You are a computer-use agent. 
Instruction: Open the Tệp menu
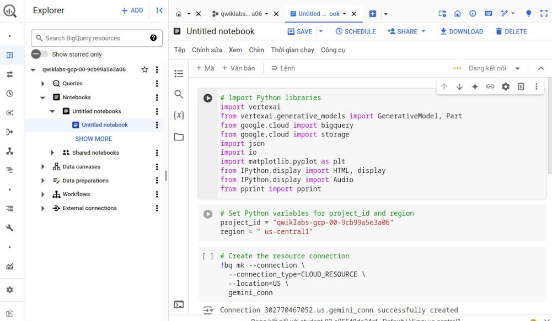point(180,50)
